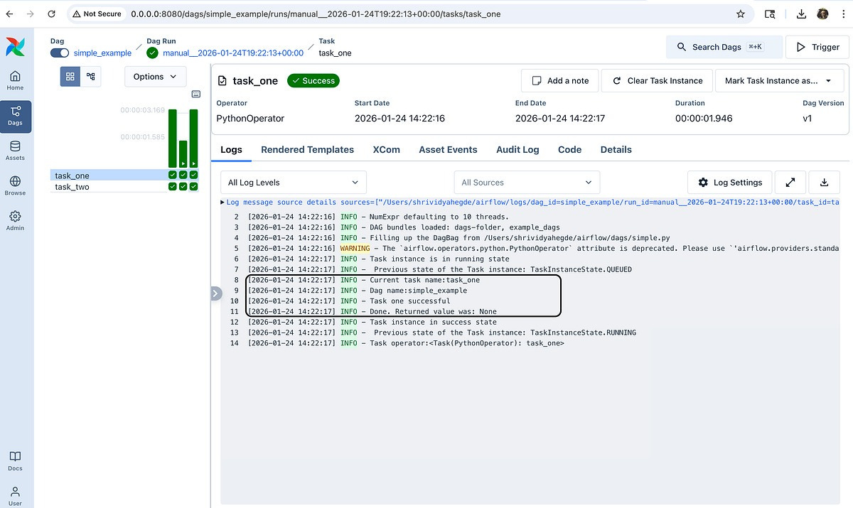Open the Options dropdown
The height and width of the screenshot is (508, 853).
click(155, 77)
